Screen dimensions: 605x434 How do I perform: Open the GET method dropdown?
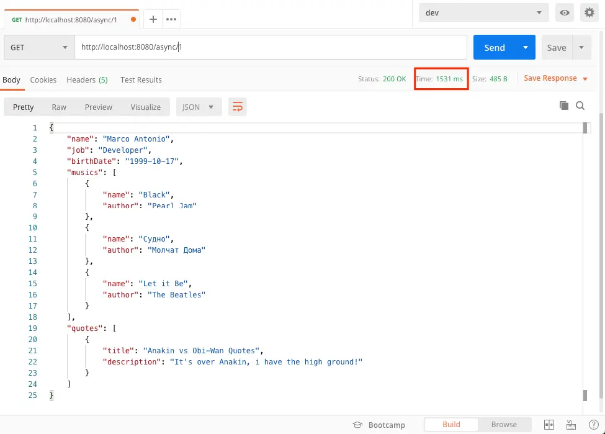(x=39, y=47)
